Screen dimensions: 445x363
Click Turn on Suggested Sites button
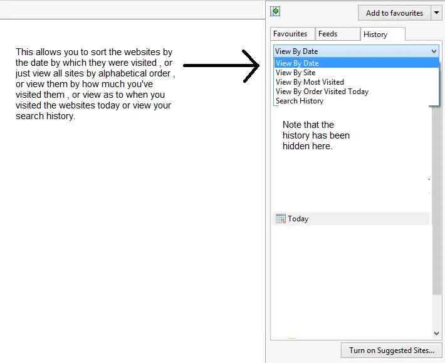pyautogui.click(x=392, y=350)
